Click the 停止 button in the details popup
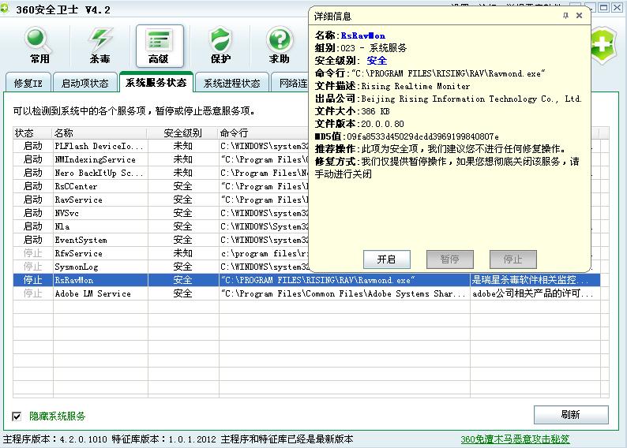 pyautogui.click(x=513, y=259)
